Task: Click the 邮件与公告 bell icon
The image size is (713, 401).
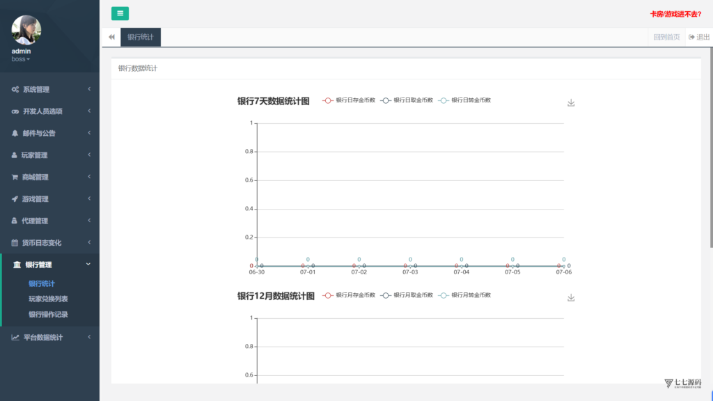Action: 15,133
